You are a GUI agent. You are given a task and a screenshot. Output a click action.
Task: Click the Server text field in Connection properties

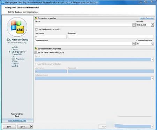[x=84, y=25]
